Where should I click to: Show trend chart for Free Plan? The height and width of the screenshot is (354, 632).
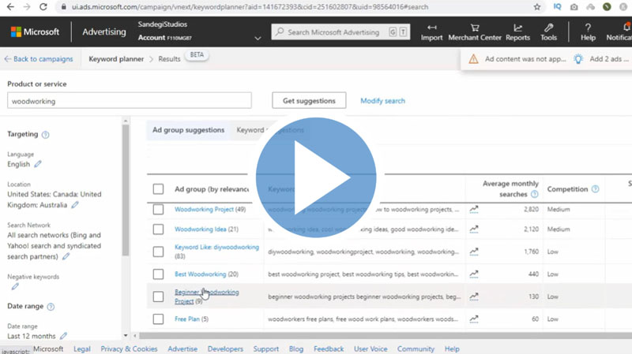tap(474, 319)
